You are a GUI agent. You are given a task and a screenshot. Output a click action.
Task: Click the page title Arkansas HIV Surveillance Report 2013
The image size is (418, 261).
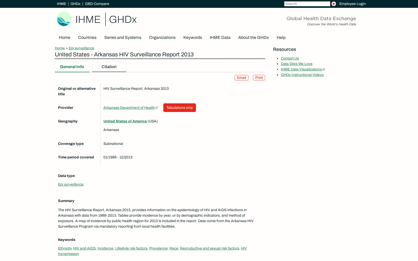pos(124,55)
